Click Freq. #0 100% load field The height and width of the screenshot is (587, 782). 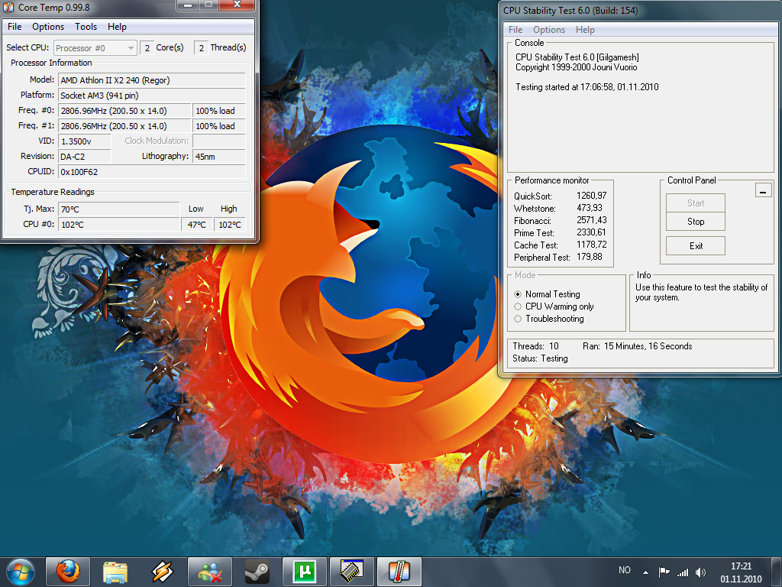(x=219, y=111)
